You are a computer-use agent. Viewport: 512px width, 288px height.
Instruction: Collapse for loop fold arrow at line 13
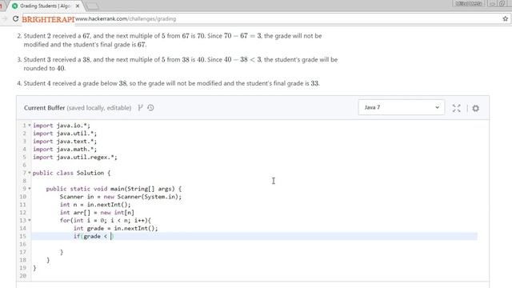pyautogui.click(x=30, y=221)
